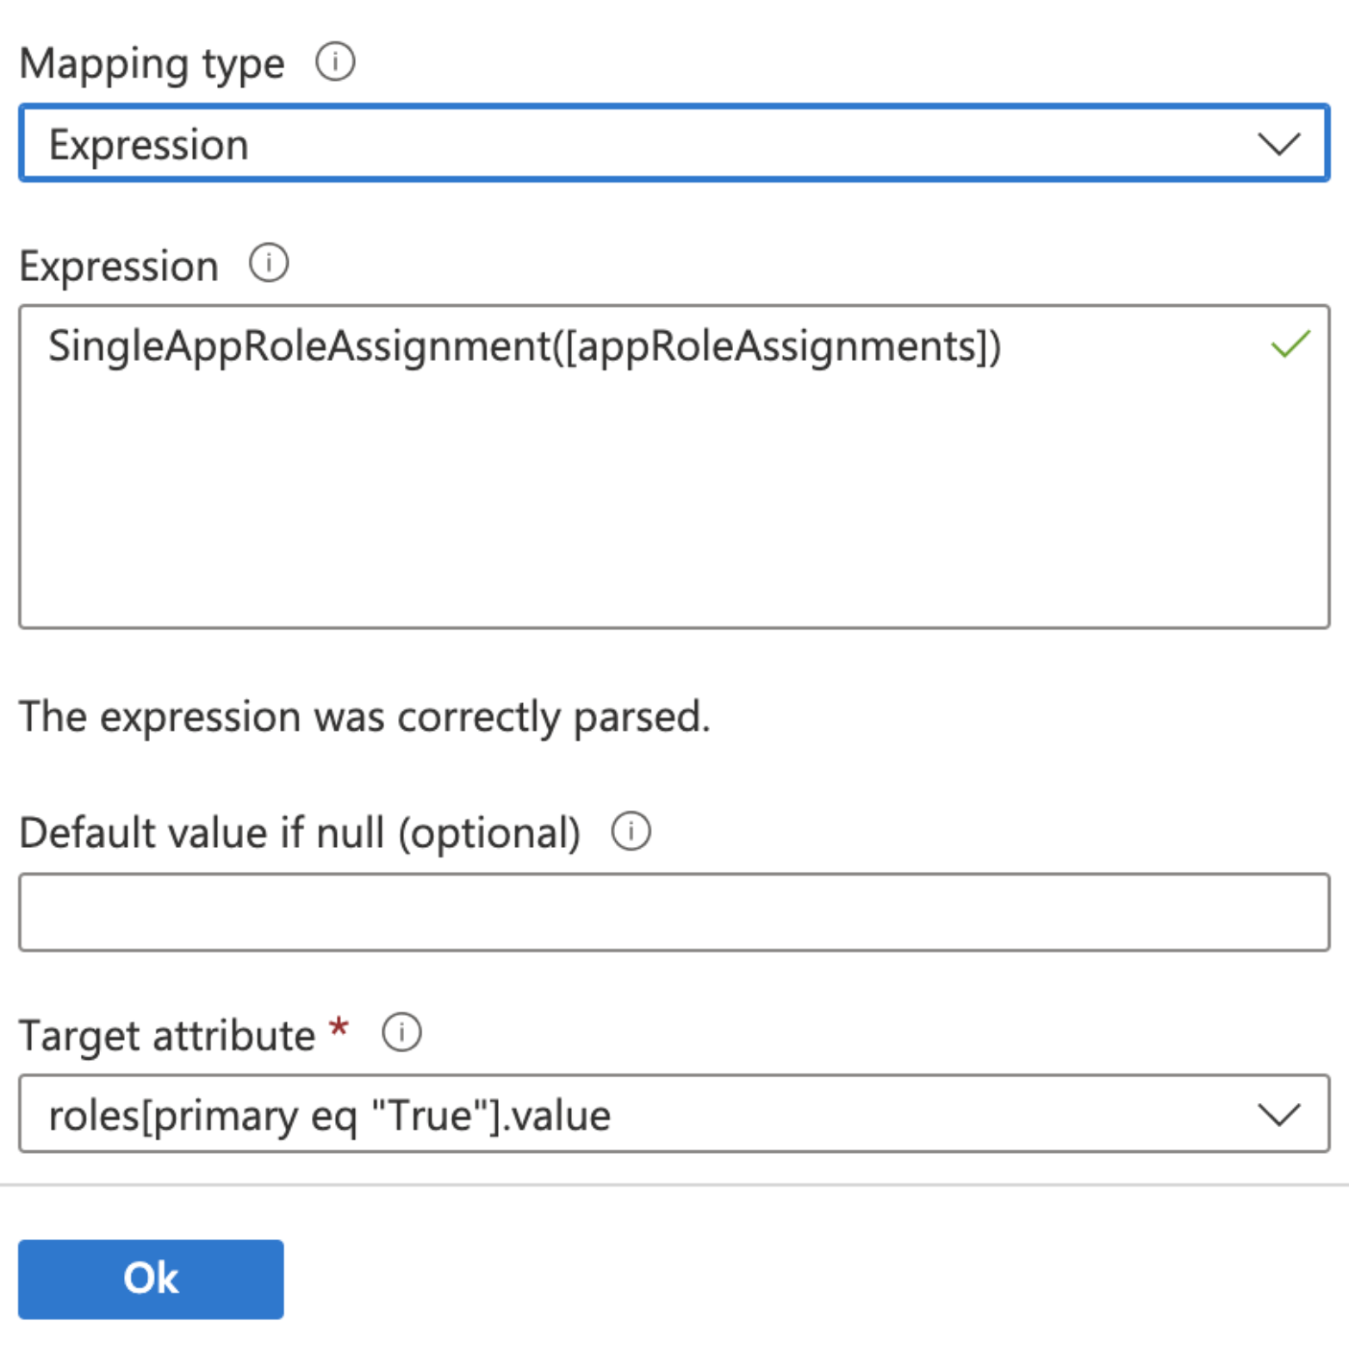Click the Ok button

click(151, 1279)
